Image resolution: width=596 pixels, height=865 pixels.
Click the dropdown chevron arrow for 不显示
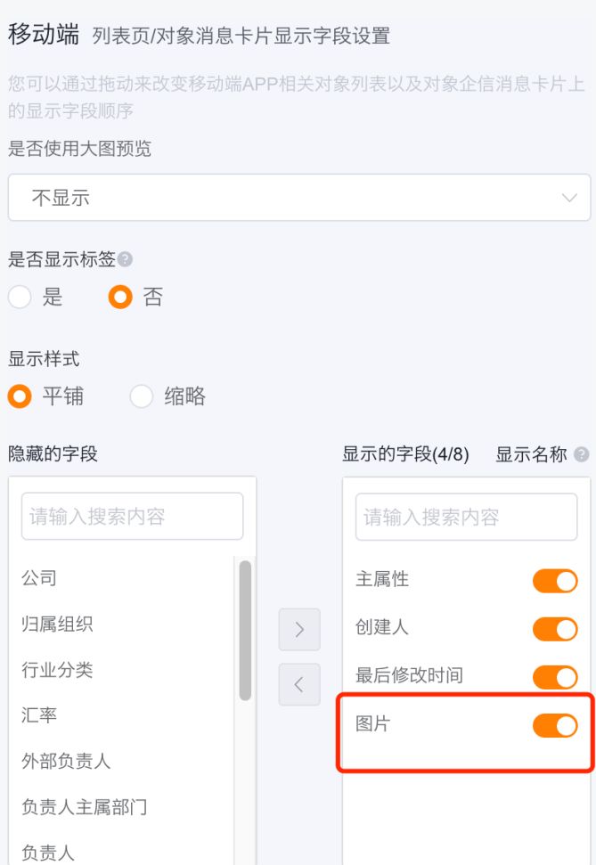pos(569,198)
